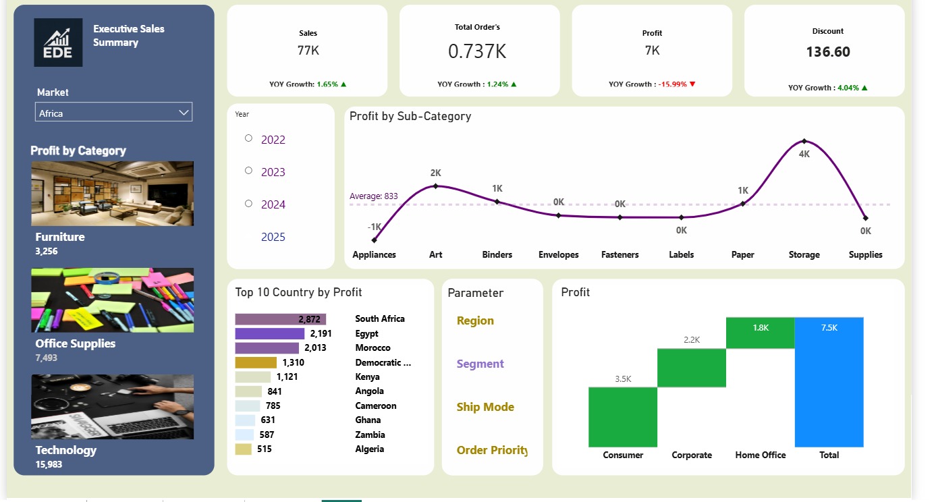Click the Furniture category image
Screen dimensions: 934x502
[x=112, y=194]
